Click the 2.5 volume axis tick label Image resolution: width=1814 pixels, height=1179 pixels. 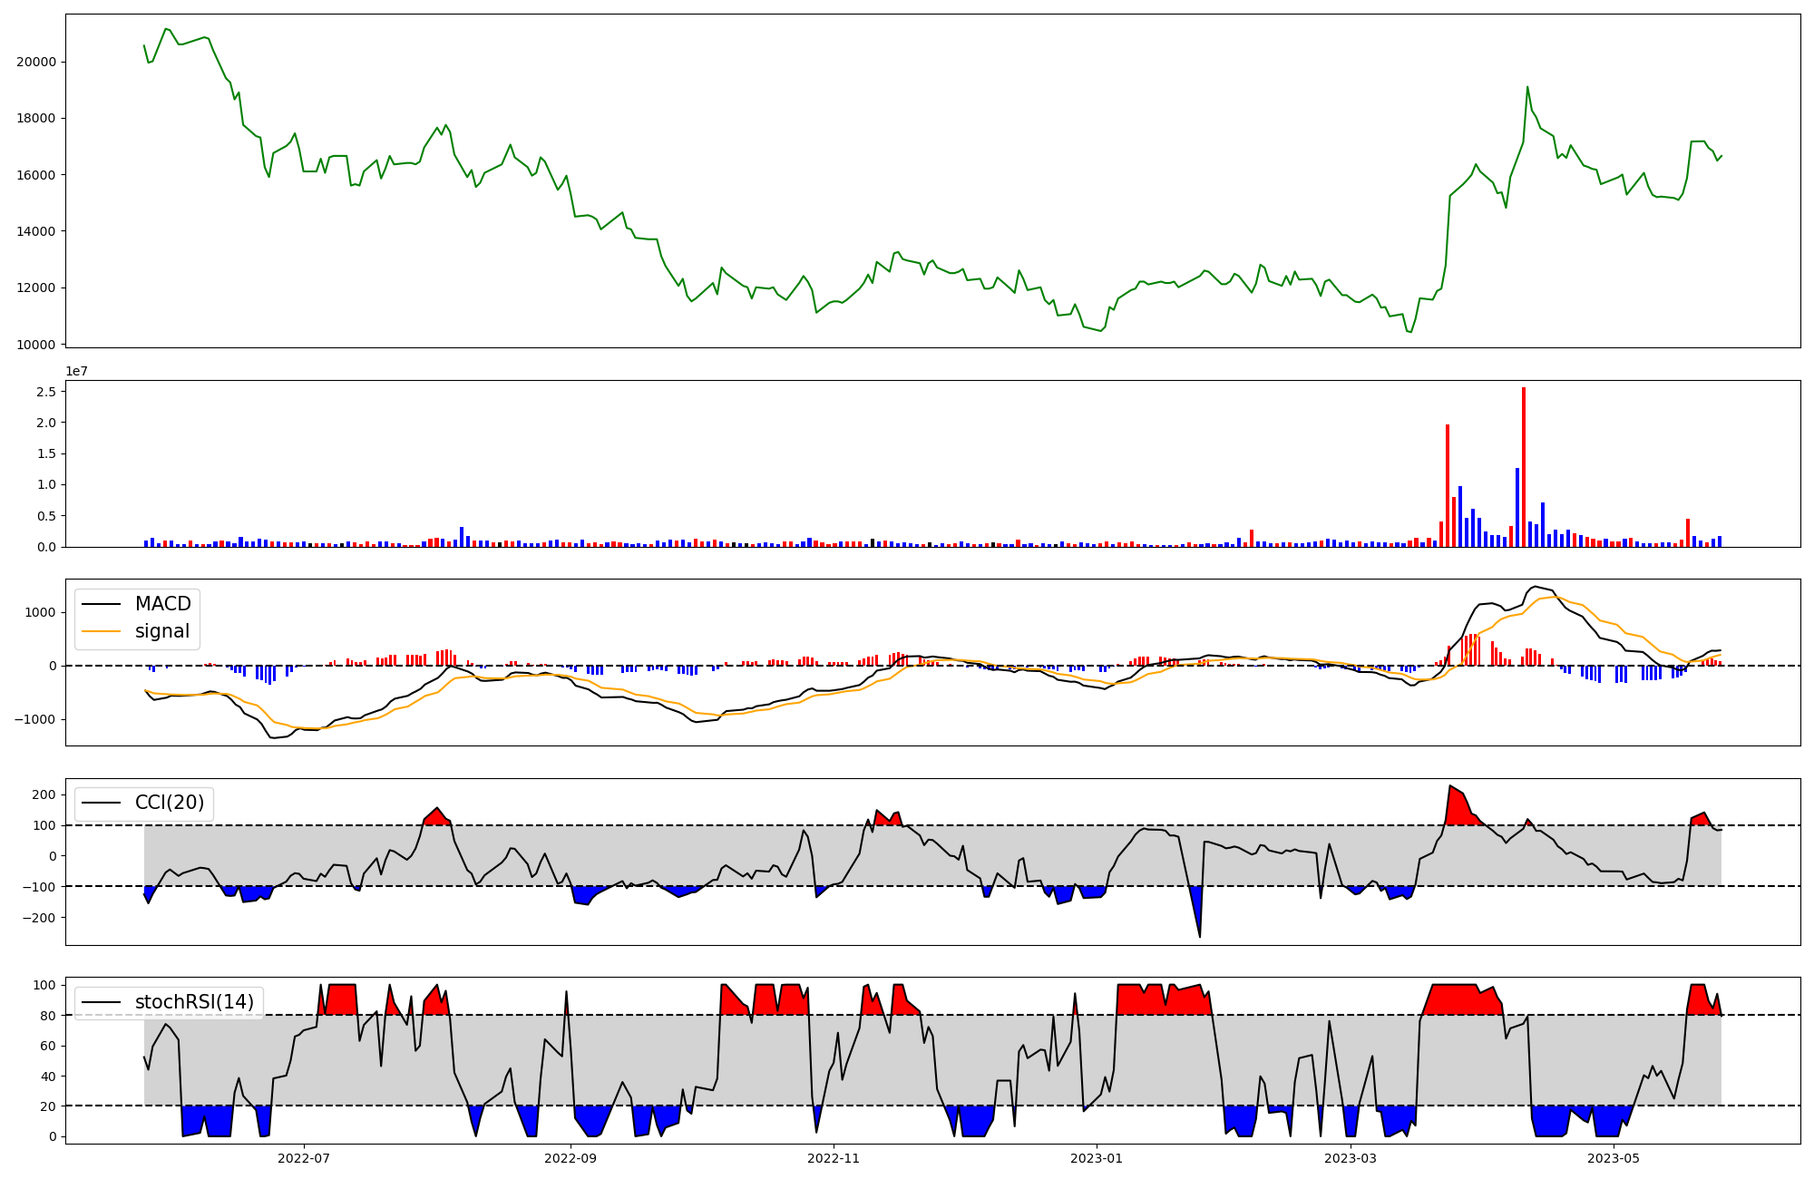point(46,392)
